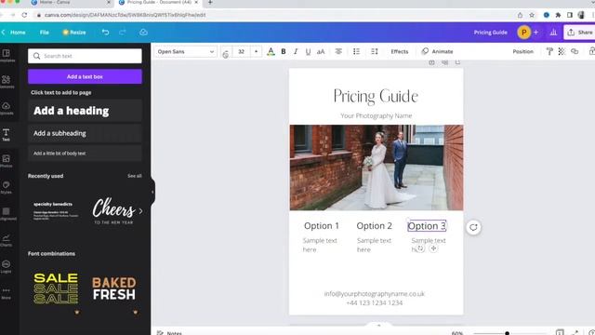The width and height of the screenshot is (595, 335).
Task: Toggle underline formatting
Action: (308, 51)
